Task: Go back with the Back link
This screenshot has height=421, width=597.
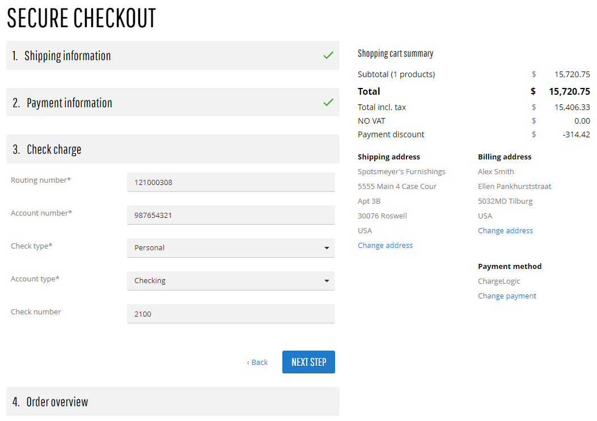Action: pyautogui.click(x=257, y=363)
